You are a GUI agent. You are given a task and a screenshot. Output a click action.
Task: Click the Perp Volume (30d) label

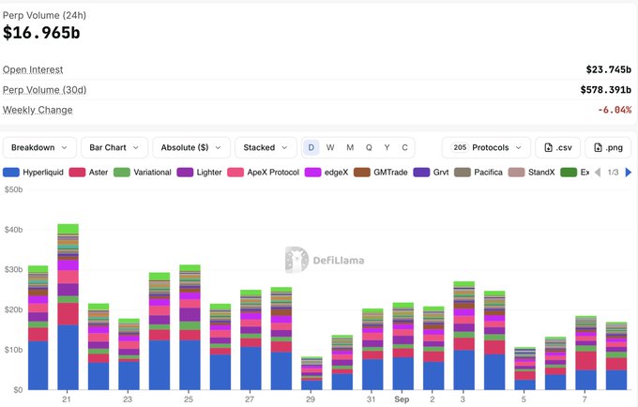click(x=45, y=90)
